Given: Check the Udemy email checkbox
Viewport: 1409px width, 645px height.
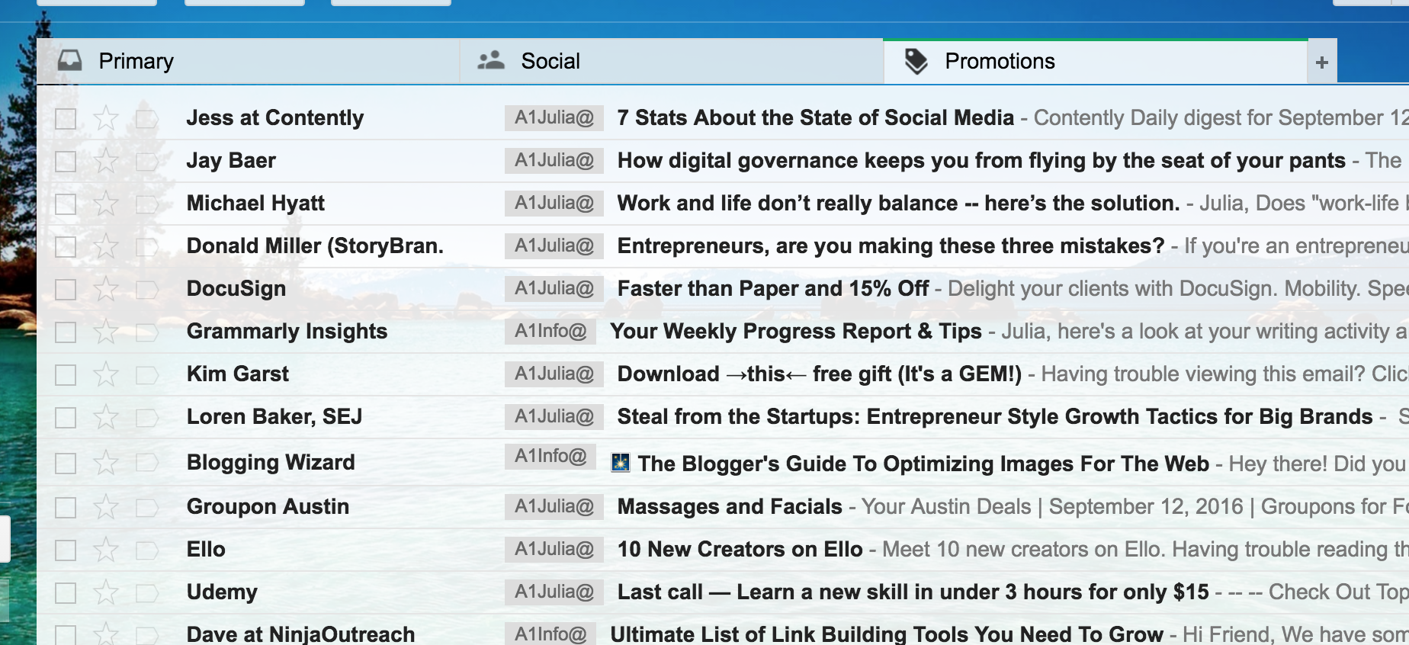Looking at the screenshot, I should [66, 593].
